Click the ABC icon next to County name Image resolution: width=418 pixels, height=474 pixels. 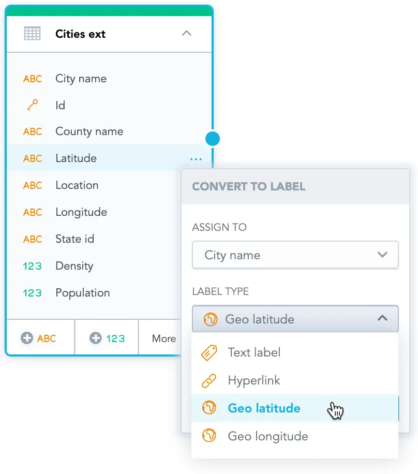(33, 131)
